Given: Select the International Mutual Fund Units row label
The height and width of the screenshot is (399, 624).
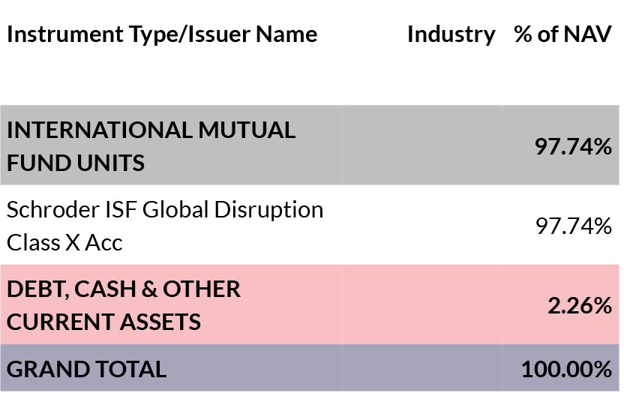Looking at the screenshot, I should point(151,146).
